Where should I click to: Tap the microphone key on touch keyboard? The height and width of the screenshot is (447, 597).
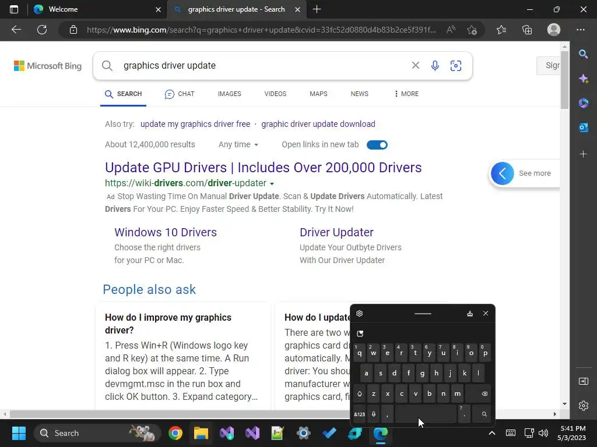click(x=374, y=414)
